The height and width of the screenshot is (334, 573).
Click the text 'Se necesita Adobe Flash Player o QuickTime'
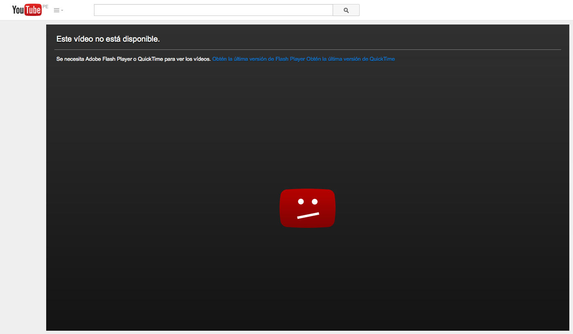tap(110, 59)
